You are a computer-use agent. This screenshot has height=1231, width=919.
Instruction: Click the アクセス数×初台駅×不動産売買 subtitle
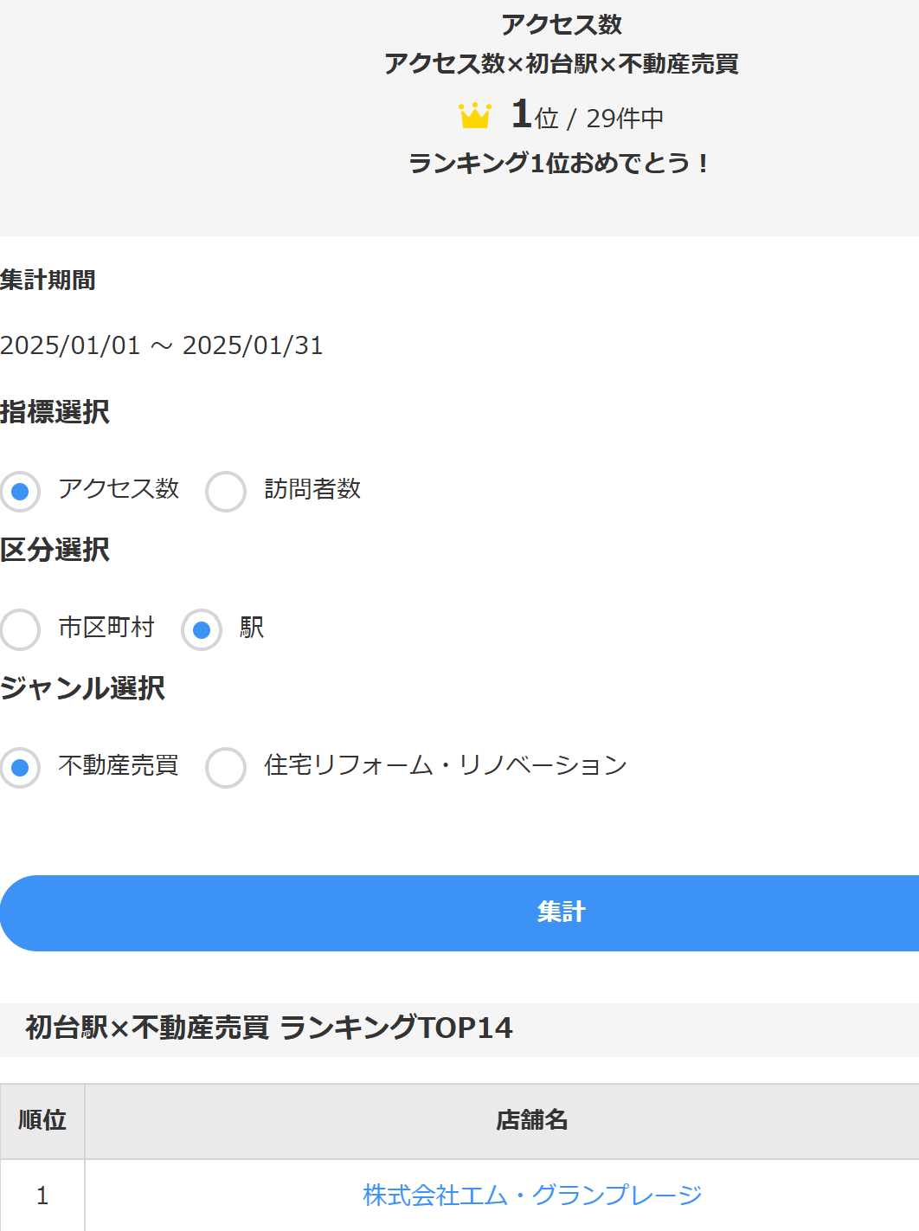tap(561, 64)
